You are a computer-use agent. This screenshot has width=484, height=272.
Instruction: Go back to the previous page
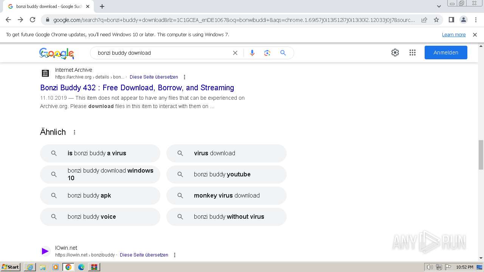8,20
